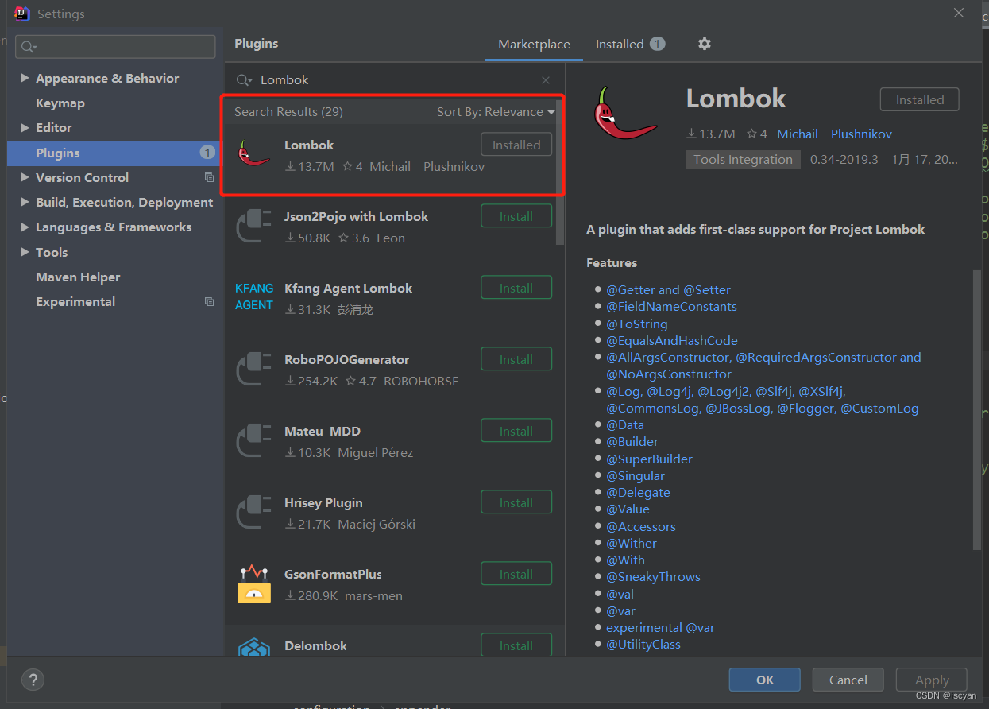Select Keymap in settings tree
989x709 pixels.
[x=60, y=103]
